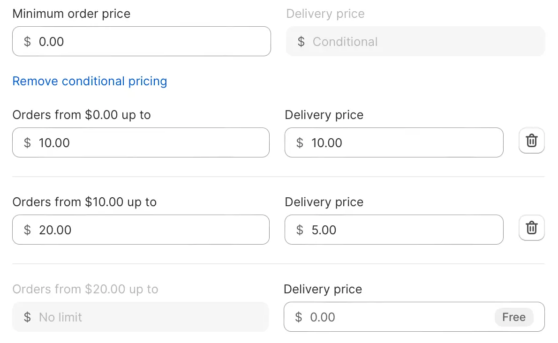Edit the $5.00 delivery price field
Image resolution: width=558 pixels, height=343 pixels.
tap(394, 230)
